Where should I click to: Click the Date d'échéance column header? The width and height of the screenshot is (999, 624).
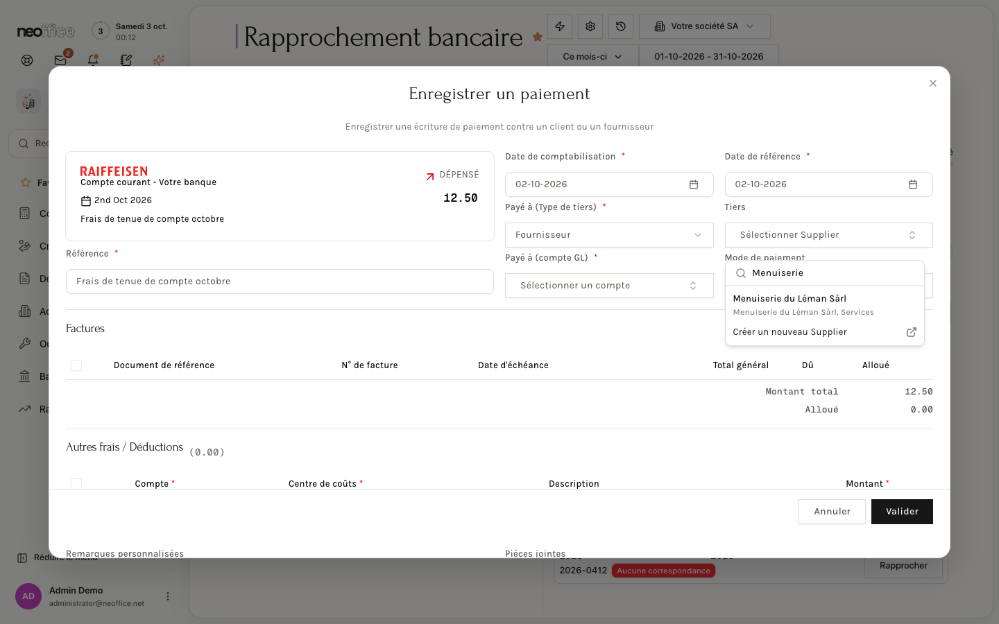(x=513, y=365)
